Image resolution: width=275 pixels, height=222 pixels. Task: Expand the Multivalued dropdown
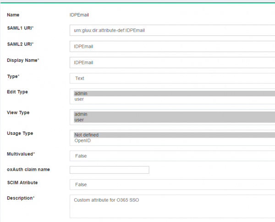click(x=172, y=156)
